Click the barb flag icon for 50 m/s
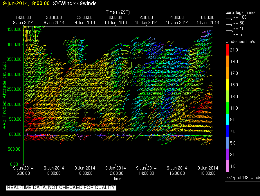This screenshot has height=196, width=260. (229, 25)
